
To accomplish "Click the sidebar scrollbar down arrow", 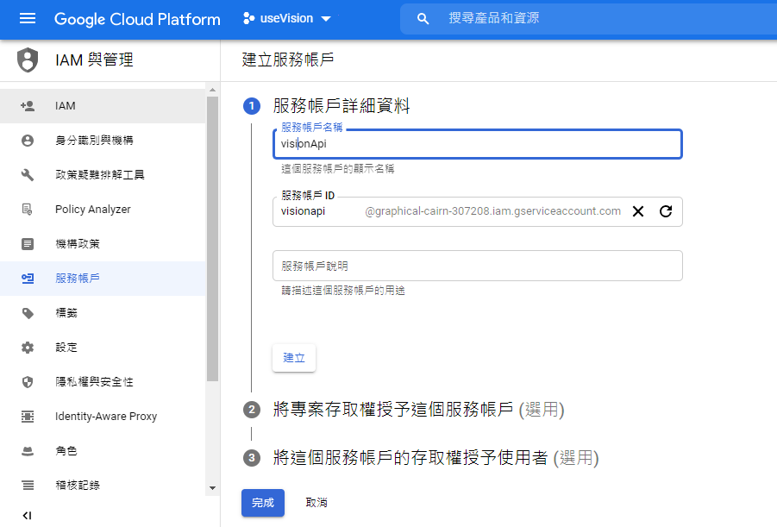I will coord(212,488).
